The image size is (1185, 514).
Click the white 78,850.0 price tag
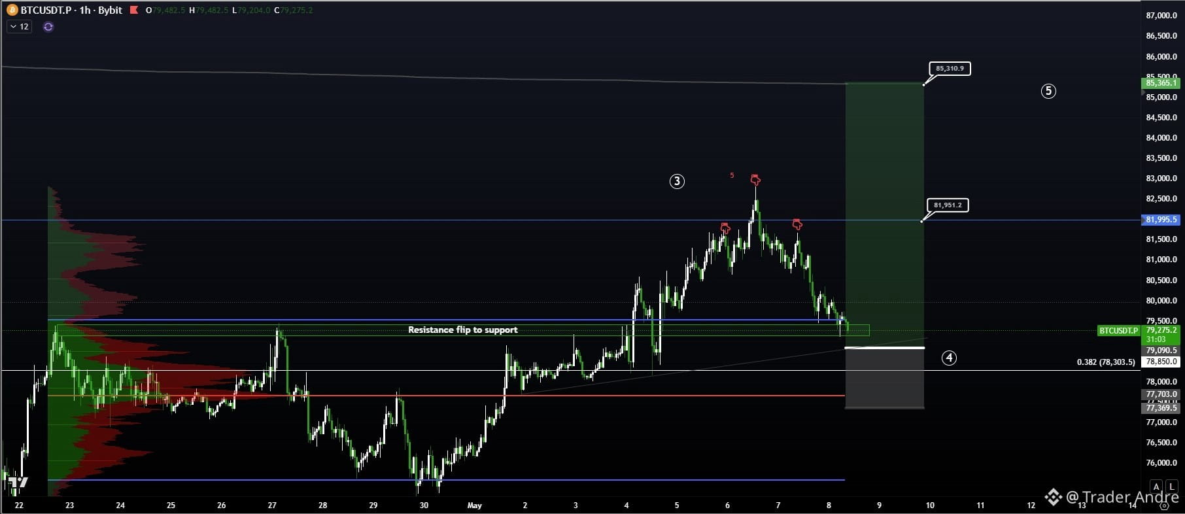point(1161,362)
